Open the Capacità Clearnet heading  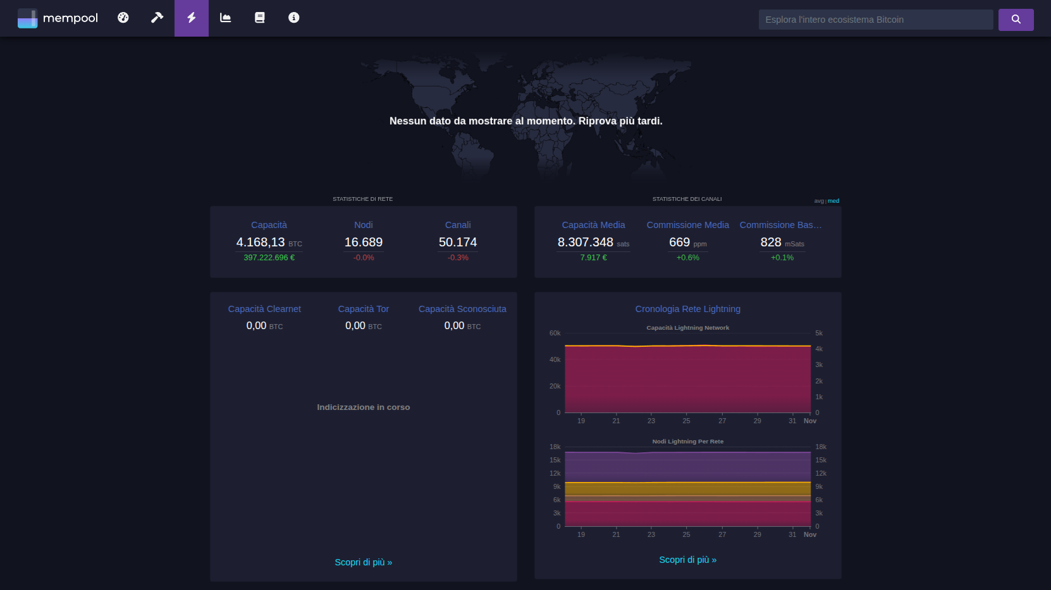(x=264, y=309)
